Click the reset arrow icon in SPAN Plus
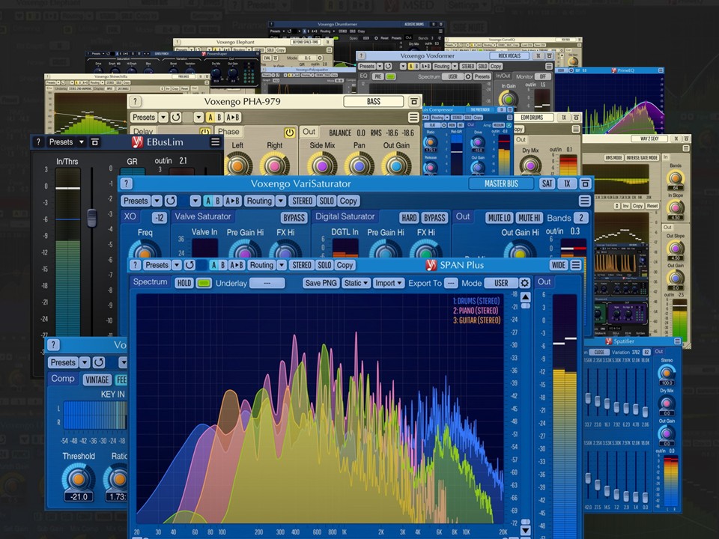The width and height of the screenshot is (719, 539). 189,265
